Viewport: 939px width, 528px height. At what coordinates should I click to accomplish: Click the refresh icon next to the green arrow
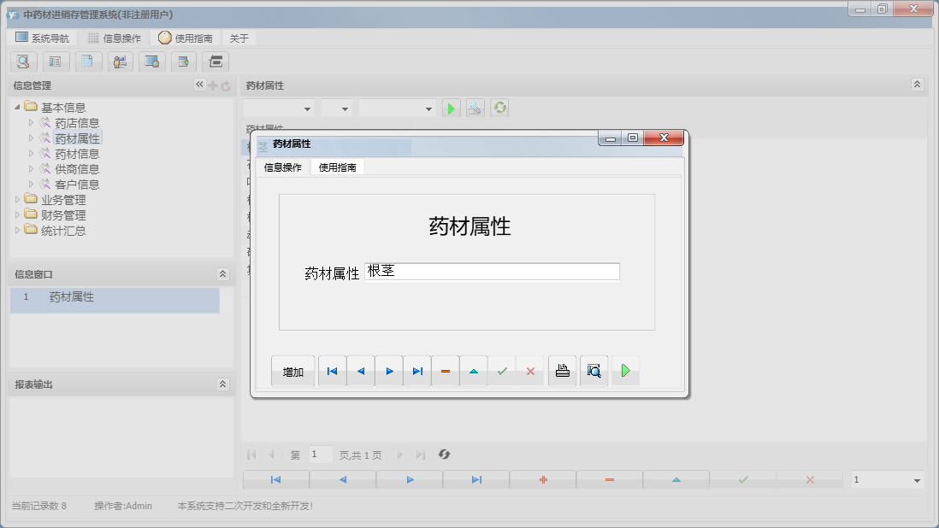pos(499,108)
